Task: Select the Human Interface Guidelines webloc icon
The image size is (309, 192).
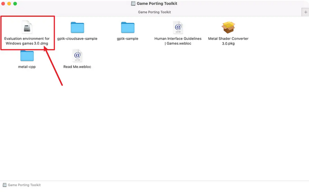Action: 178,27
